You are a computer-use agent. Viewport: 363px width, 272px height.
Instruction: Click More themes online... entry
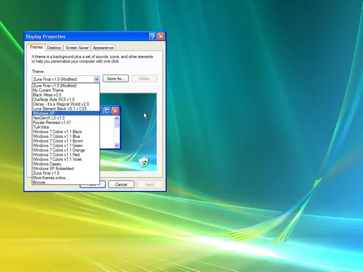[66, 178]
